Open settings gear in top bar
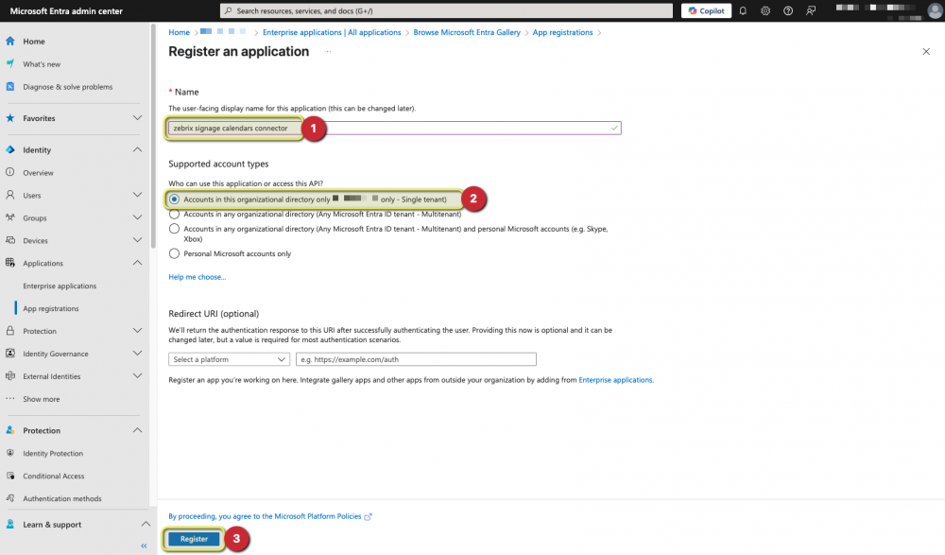945x555 pixels. 765,10
